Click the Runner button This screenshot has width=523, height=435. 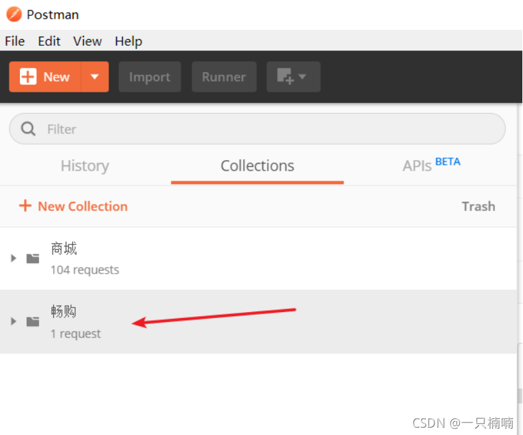[224, 76]
